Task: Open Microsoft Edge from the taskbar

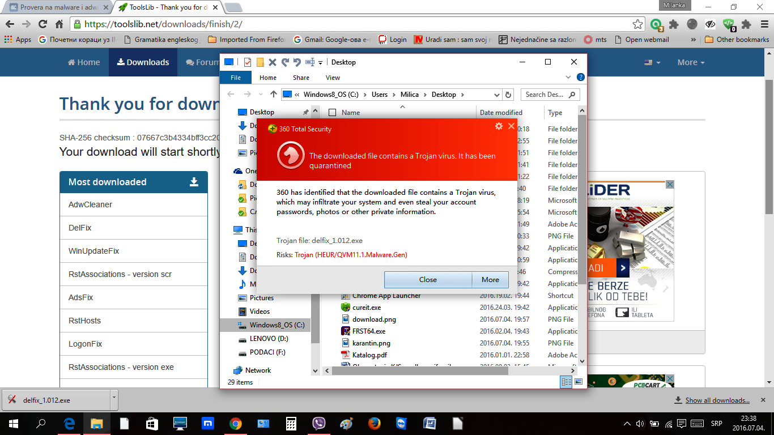Action: coord(70,424)
